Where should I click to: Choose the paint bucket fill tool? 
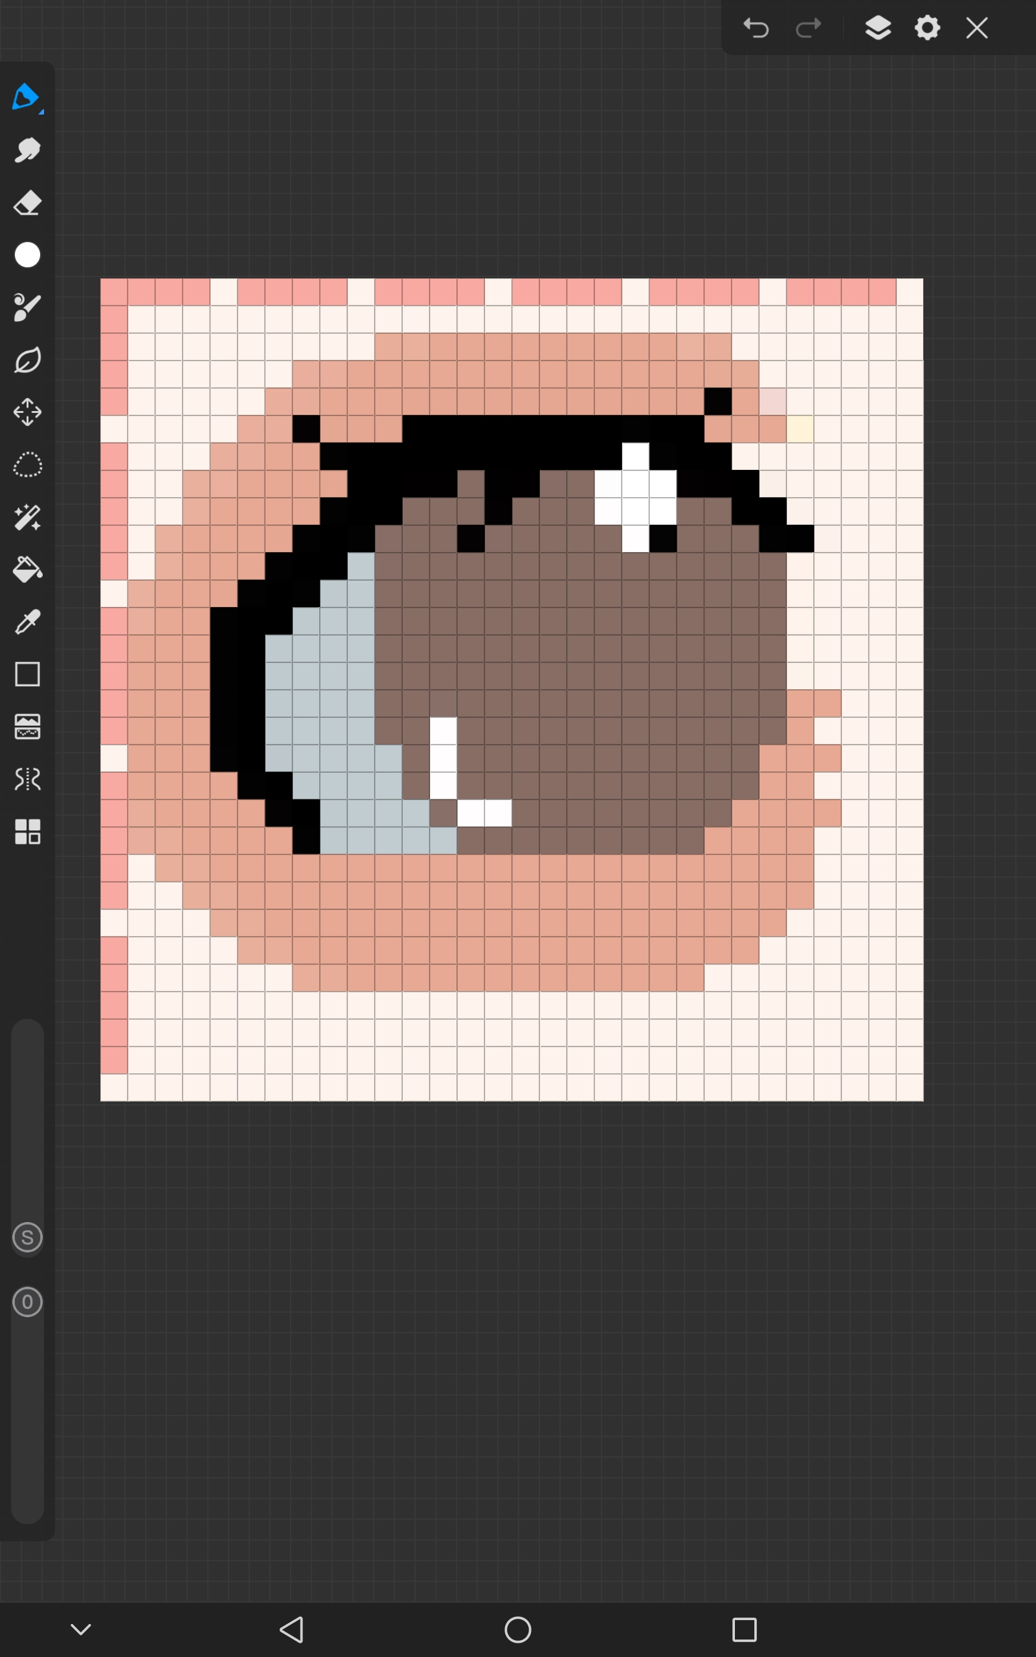(27, 570)
